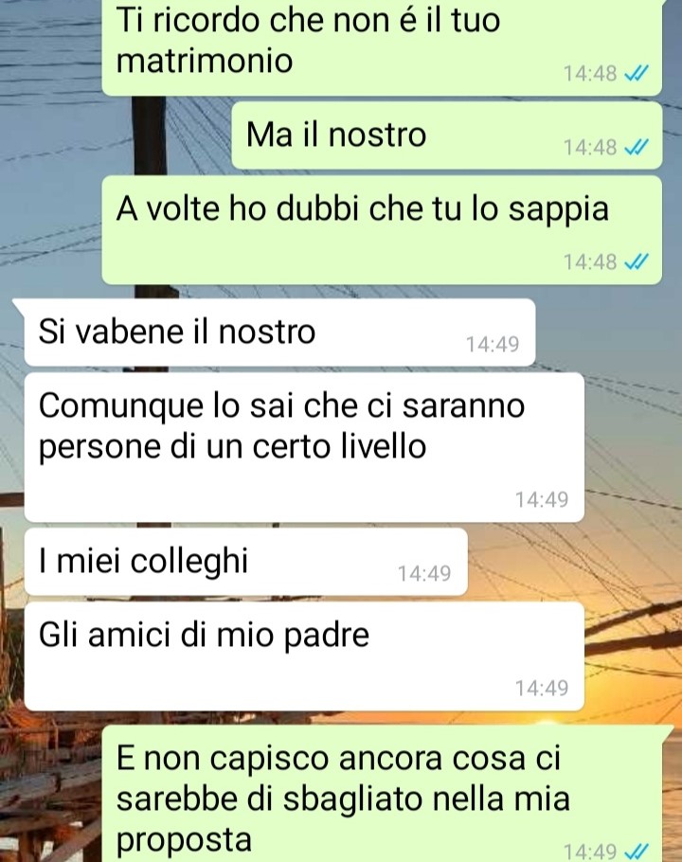Click the 14:49 timestamp under 'Gli amici di mio padre'
Image resolution: width=682 pixels, height=862 pixels.
[x=541, y=689]
